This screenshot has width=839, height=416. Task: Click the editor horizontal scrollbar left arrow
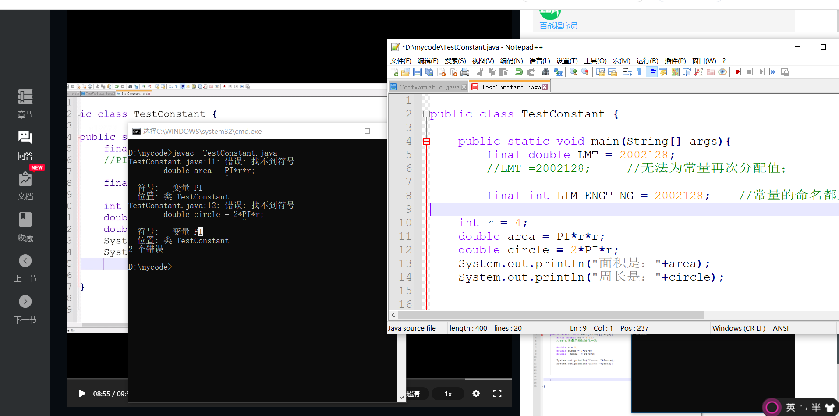(x=393, y=315)
